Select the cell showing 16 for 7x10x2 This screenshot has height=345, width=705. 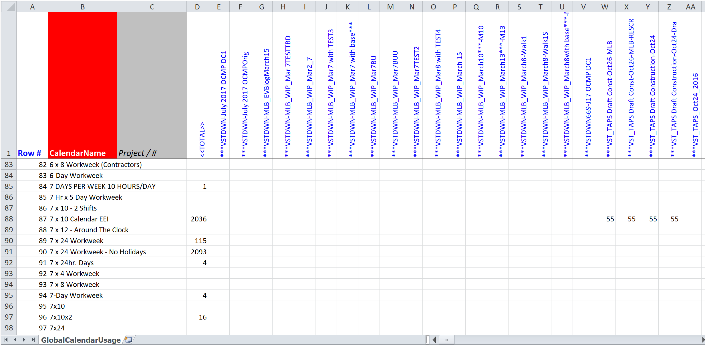(197, 317)
